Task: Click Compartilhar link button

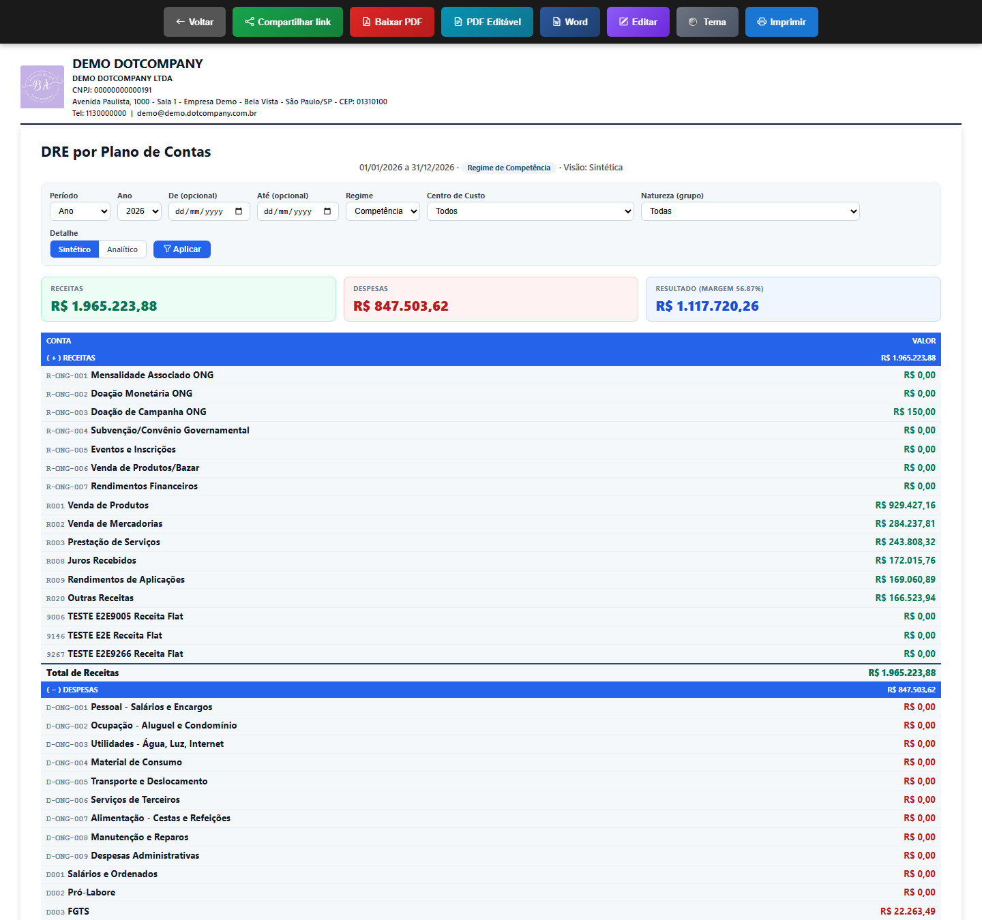Action: coord(288,22)
